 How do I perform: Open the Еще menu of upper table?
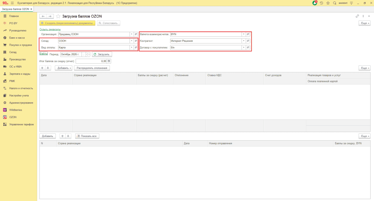[x=365, y=68]
